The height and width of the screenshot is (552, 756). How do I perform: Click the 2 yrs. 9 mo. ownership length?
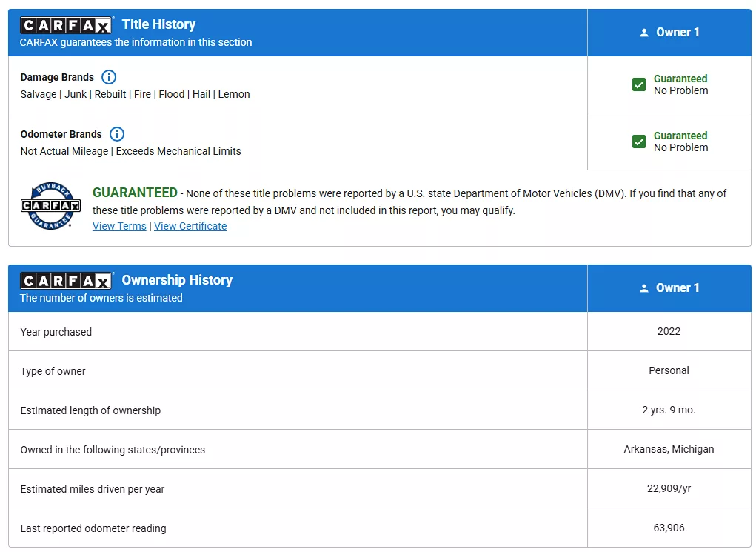click(669, 410)
